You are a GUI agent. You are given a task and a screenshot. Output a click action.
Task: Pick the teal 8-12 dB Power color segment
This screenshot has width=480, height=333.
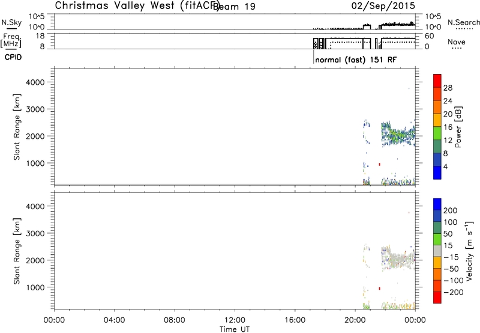tap(437, 147)
